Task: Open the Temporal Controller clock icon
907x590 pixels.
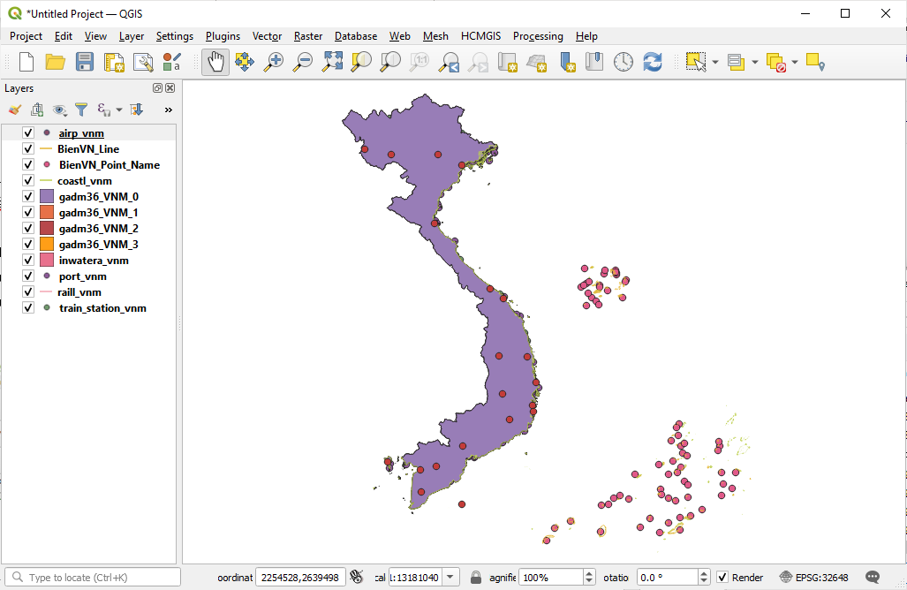Action: pos(624,62)
